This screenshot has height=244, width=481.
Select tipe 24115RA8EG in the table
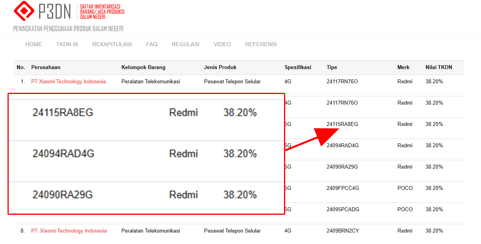[342, 124]
